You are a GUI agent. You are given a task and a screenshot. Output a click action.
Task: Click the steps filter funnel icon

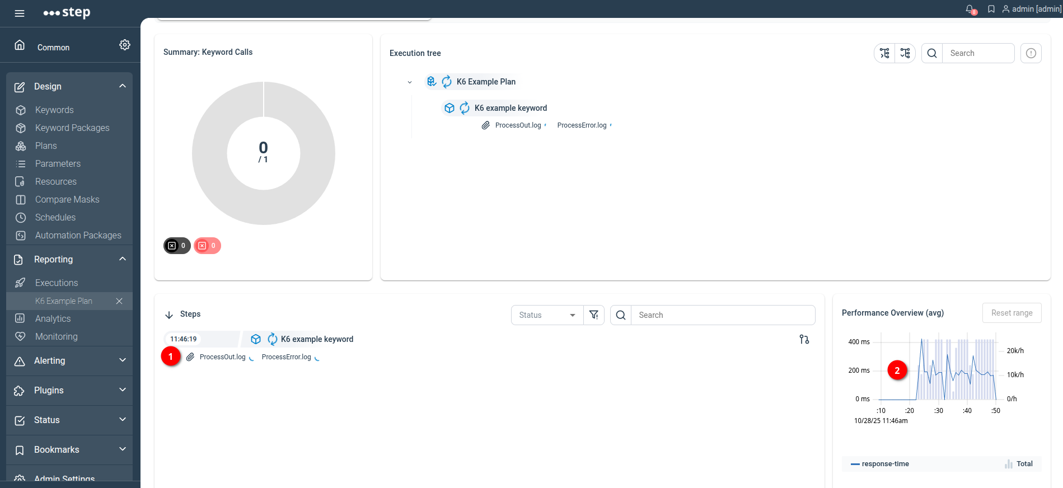594,315
